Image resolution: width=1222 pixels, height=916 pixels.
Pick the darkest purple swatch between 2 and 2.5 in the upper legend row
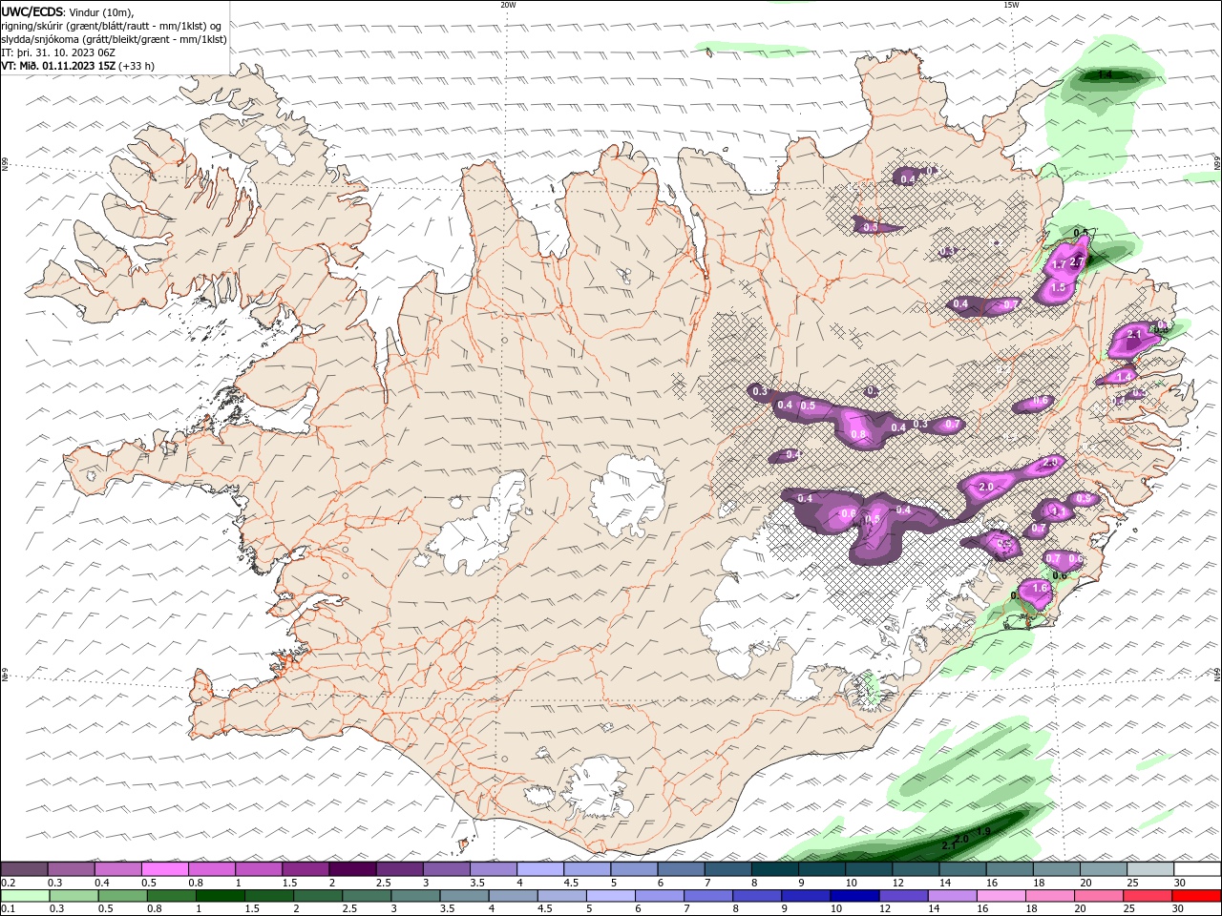coord(352,869)
